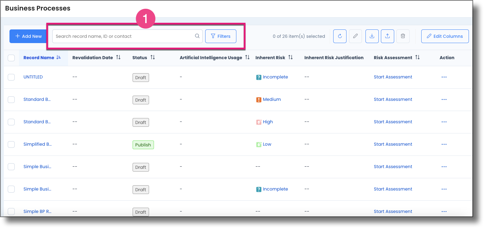Click the magnifier icon in search box
Screen dimensions: 484x228
pyautogui.click(x=197, y=36)
